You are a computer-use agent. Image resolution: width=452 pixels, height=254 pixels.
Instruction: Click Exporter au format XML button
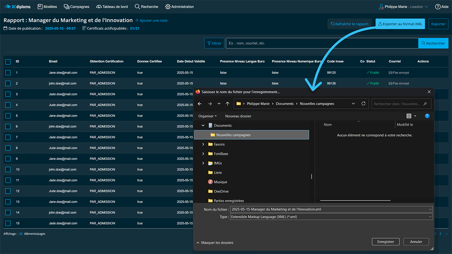click(400, 24)
